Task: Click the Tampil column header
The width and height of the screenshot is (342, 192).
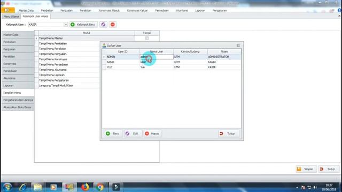Action: [x=147, y=33]
